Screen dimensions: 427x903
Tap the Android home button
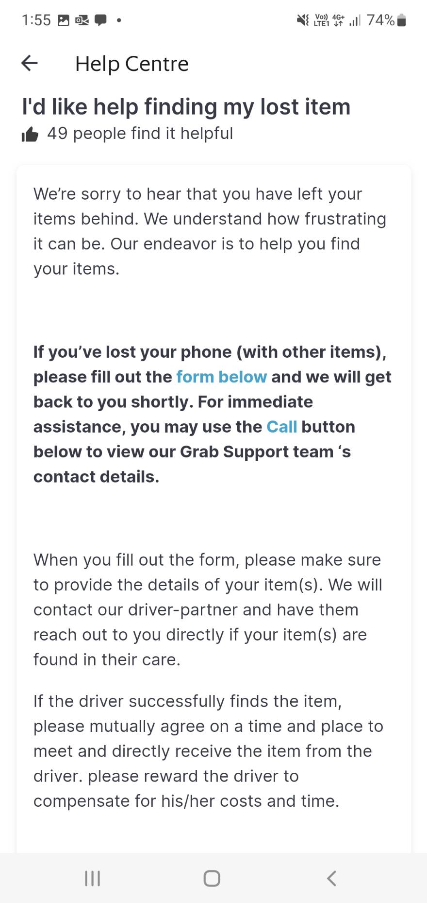tap(212, 878)
